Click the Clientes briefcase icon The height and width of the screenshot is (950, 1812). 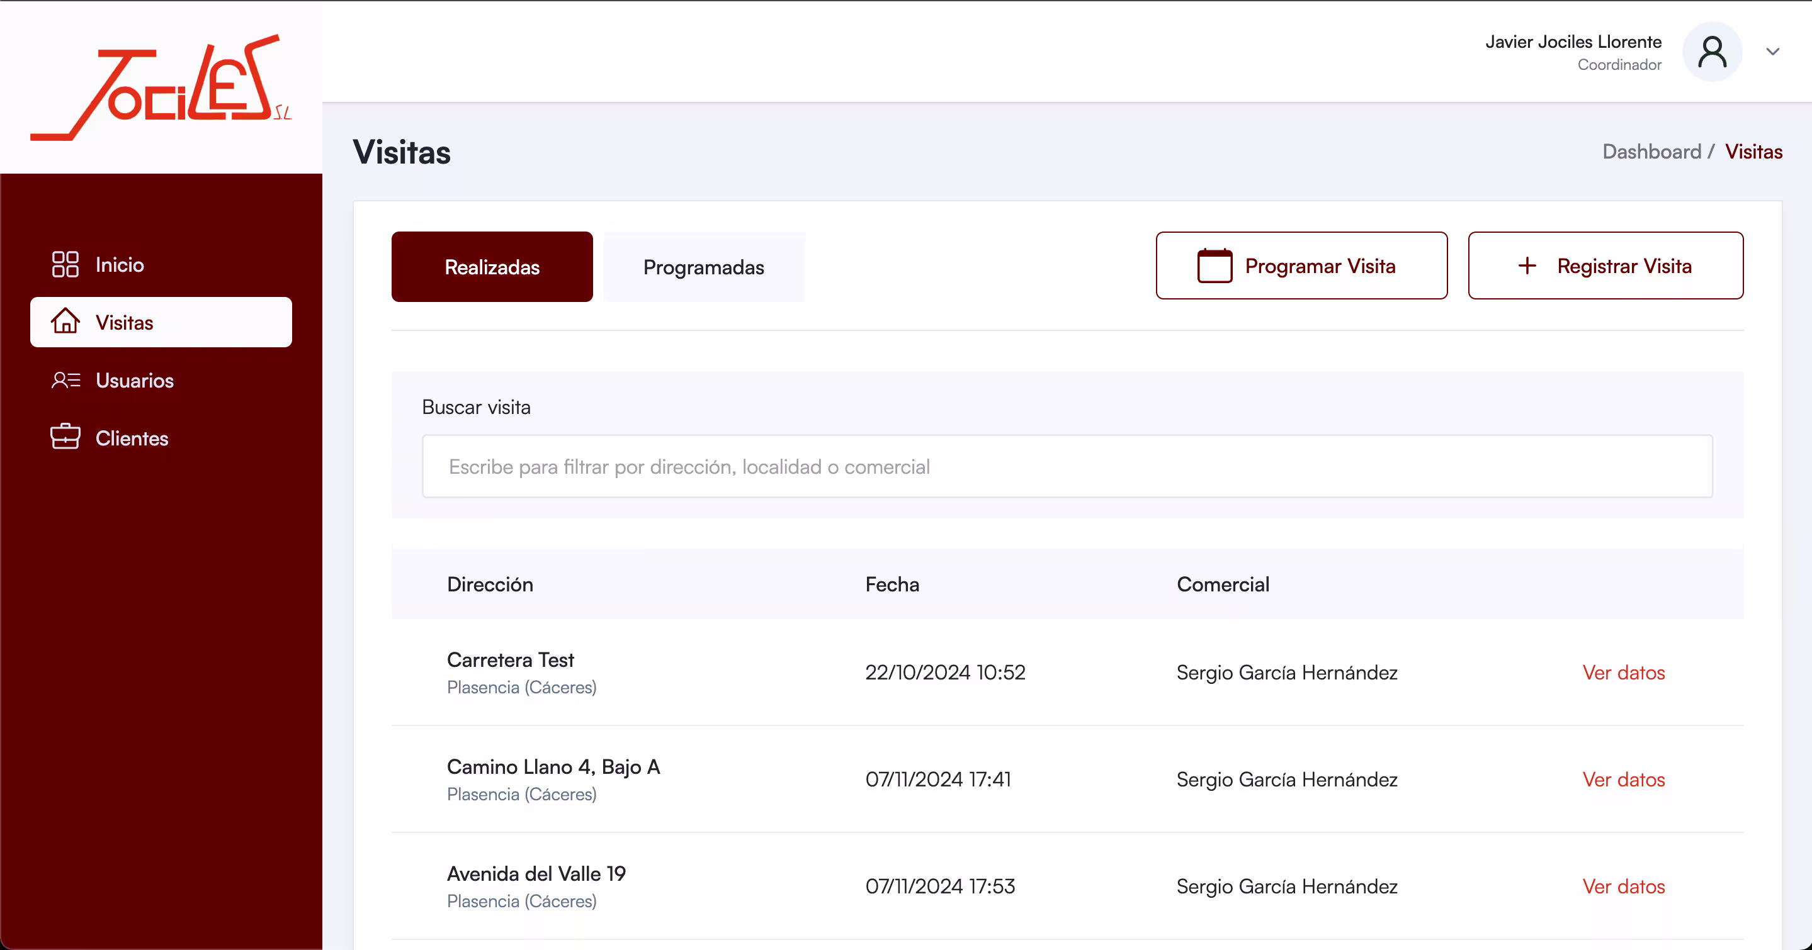coord(65,437)
